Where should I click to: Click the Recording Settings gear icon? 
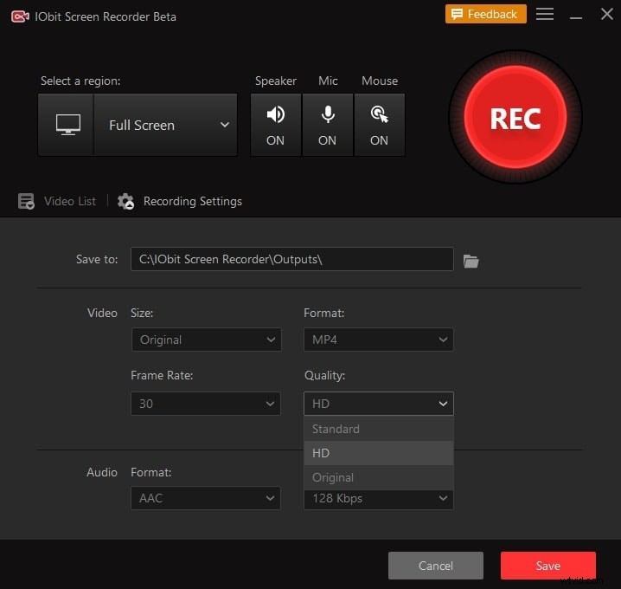click(126, 201)
